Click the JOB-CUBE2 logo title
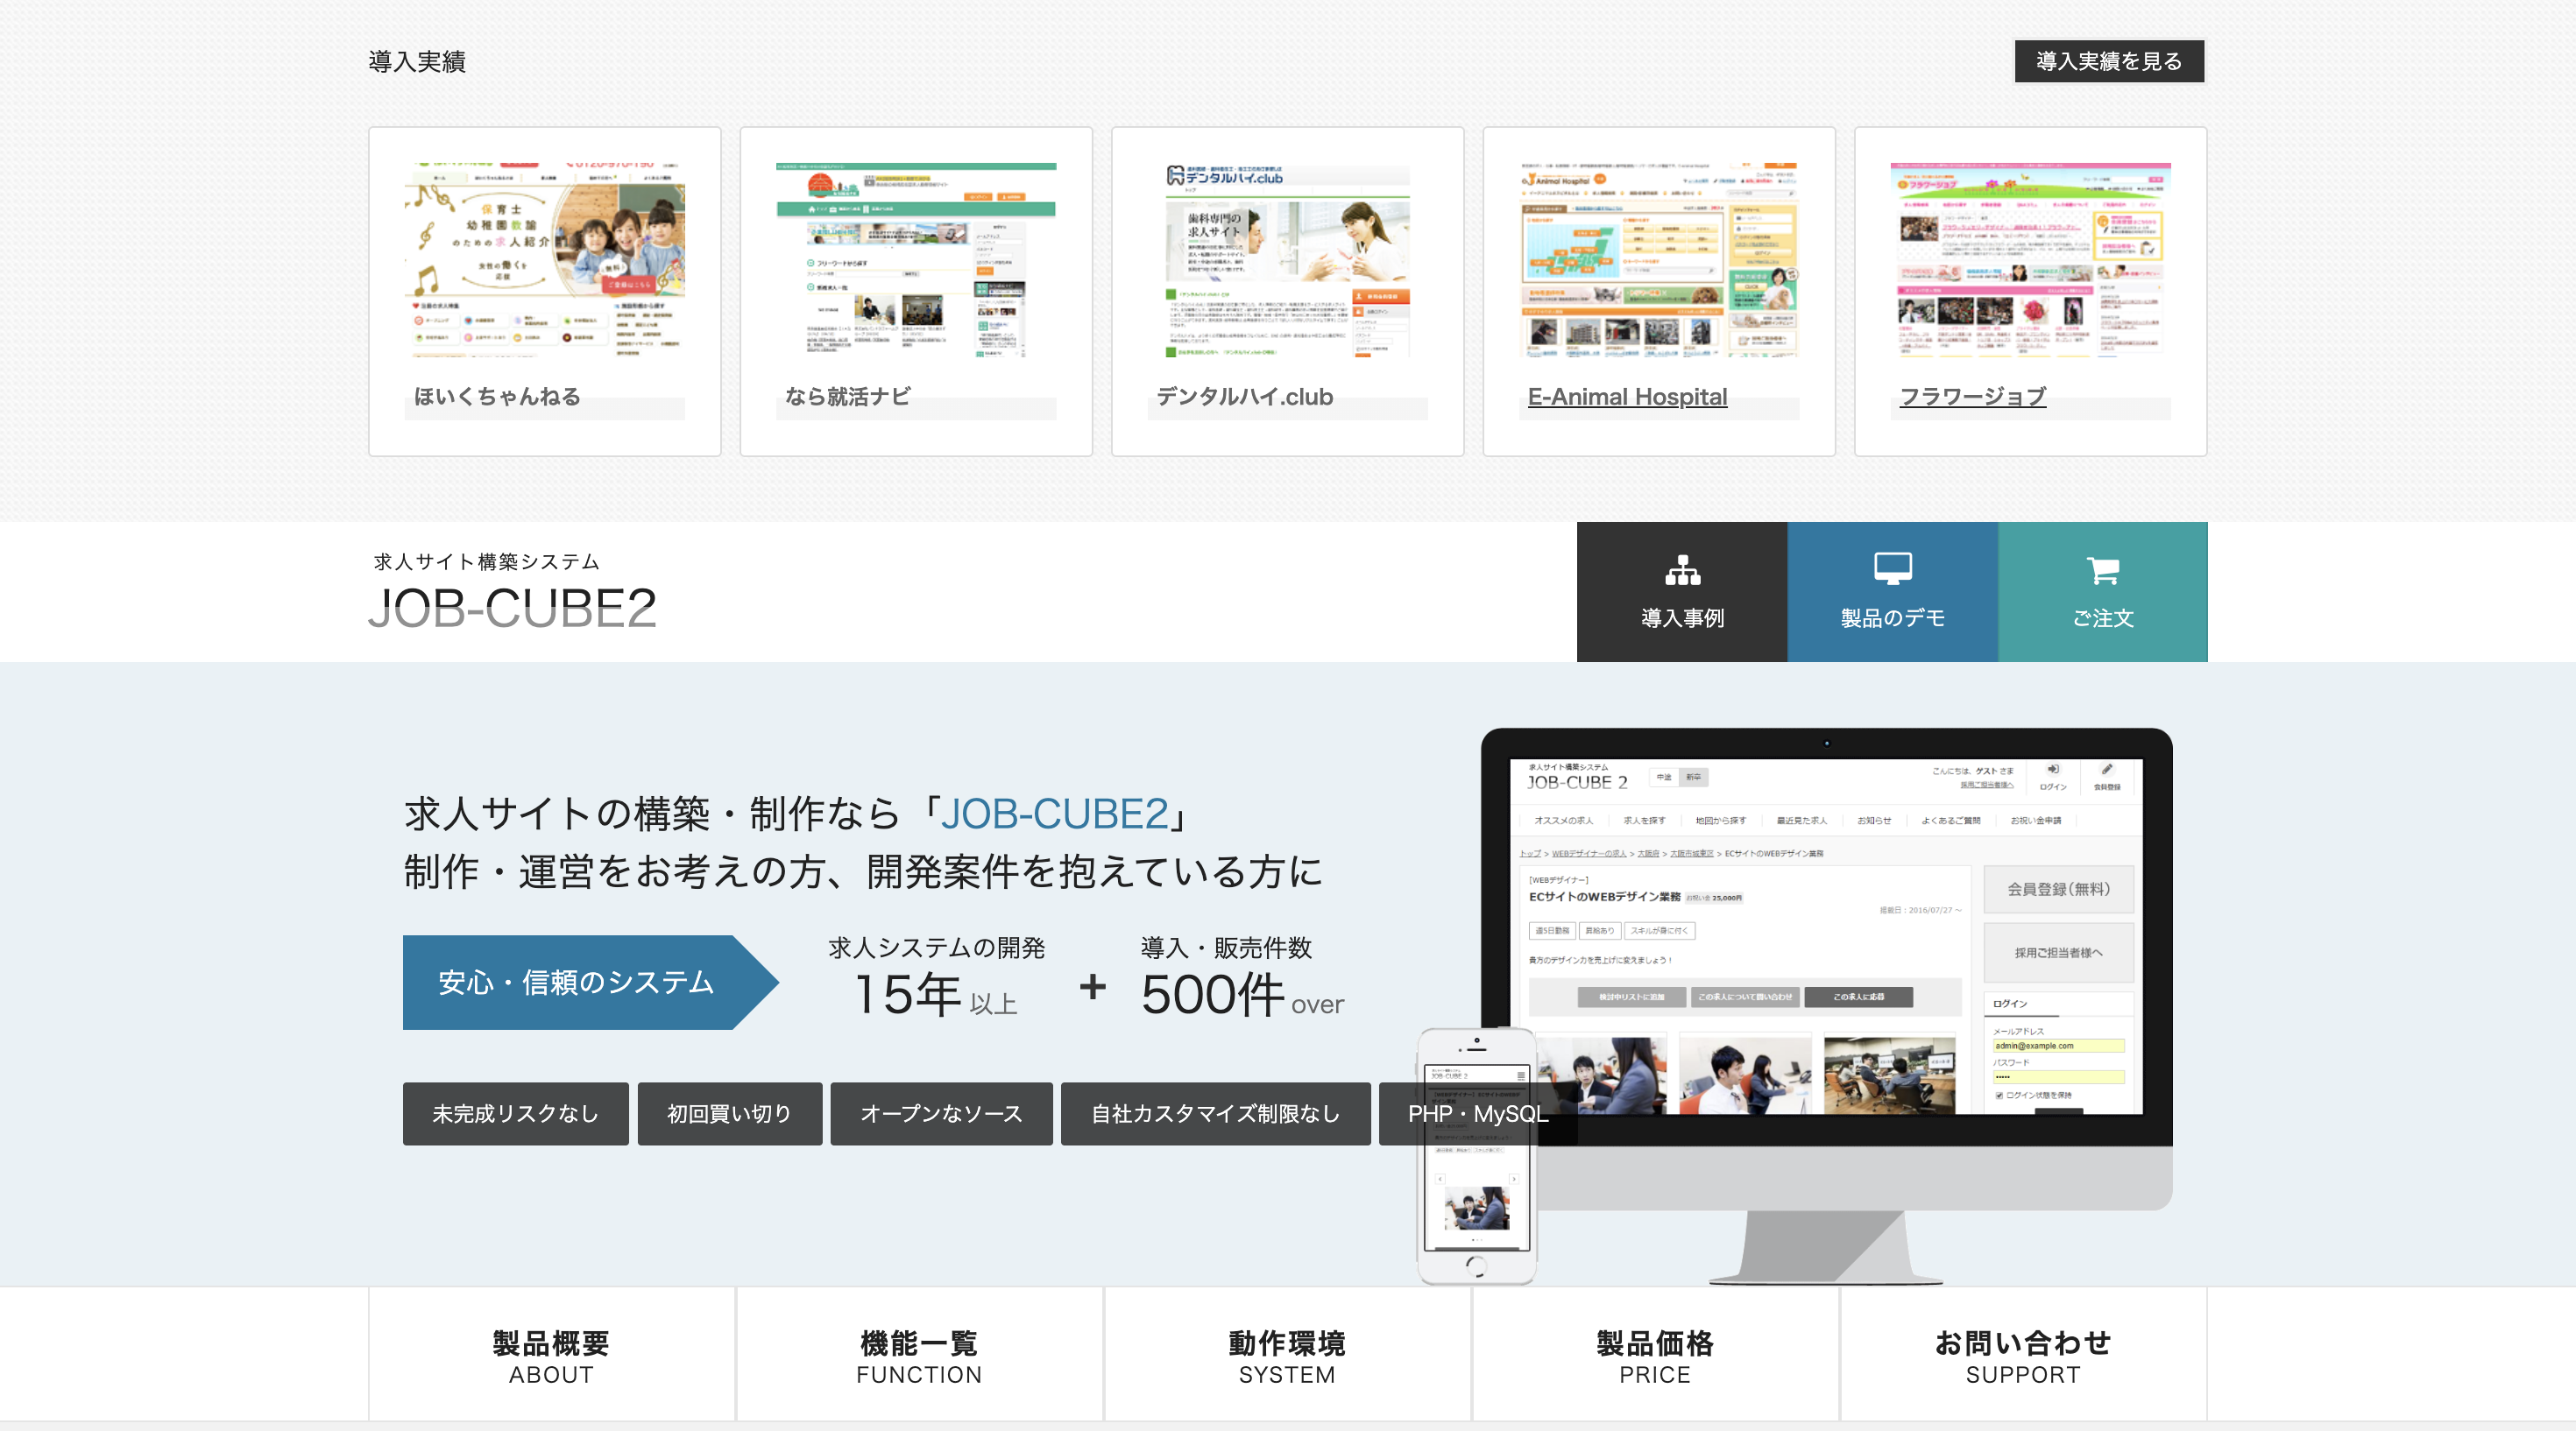 pos(512,608)
